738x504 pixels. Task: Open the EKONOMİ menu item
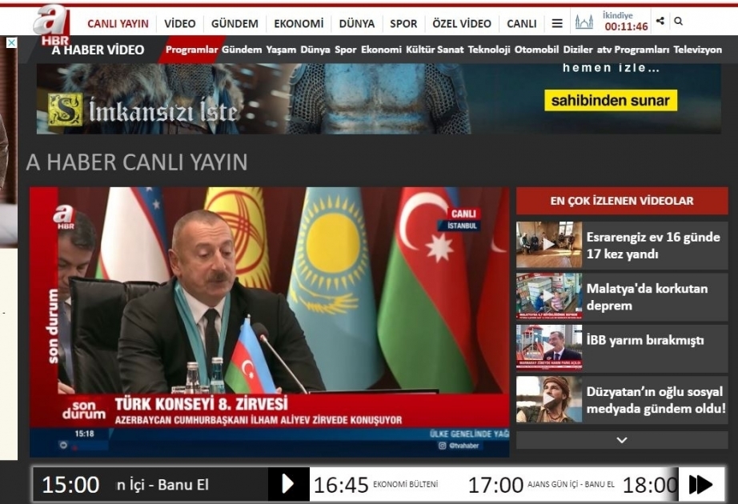[299, 23]
